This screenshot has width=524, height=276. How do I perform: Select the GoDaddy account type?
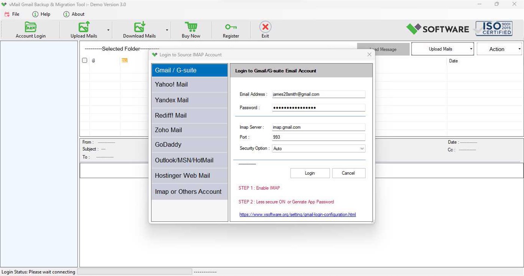pos(190,145)
